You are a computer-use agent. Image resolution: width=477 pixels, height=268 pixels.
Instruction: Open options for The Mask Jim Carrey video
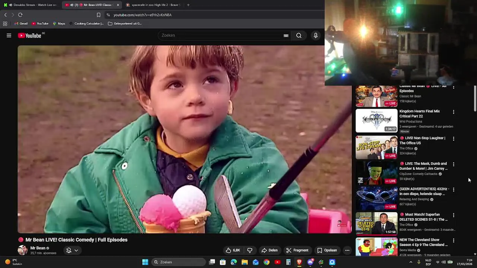click(x=454, y=164)
